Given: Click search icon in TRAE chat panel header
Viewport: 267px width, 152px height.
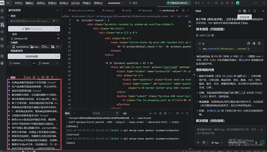Looking at the screenshot, I should point(249,11).
